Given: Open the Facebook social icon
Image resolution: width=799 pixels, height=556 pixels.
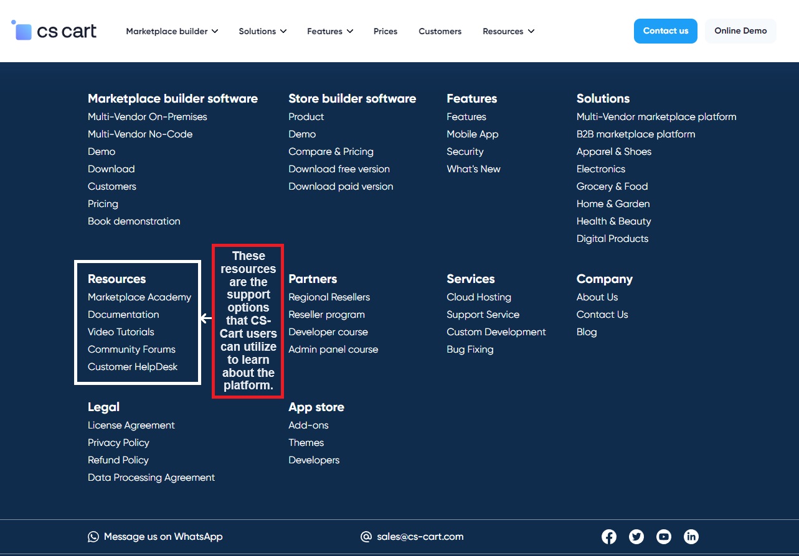Looking at the screenshot, I should (x=609, y=537).
